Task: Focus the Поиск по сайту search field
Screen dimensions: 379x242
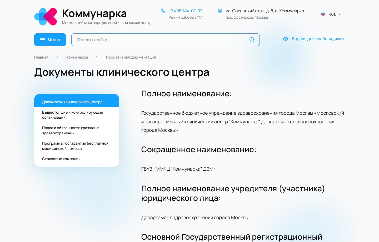Action: tap(165, 40)
